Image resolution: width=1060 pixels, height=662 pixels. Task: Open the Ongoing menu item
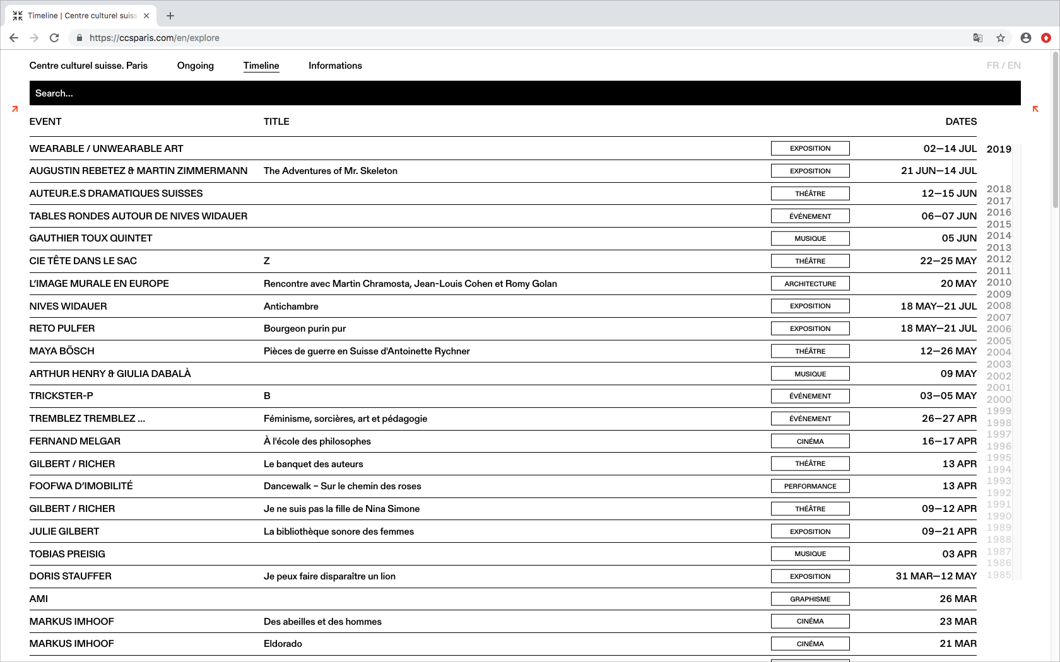(195, 66)
